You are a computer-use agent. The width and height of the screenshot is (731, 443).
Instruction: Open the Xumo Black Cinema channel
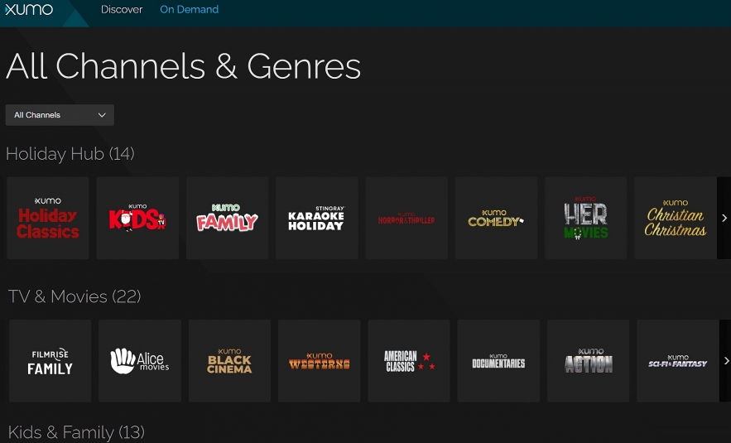pos(229,361)
